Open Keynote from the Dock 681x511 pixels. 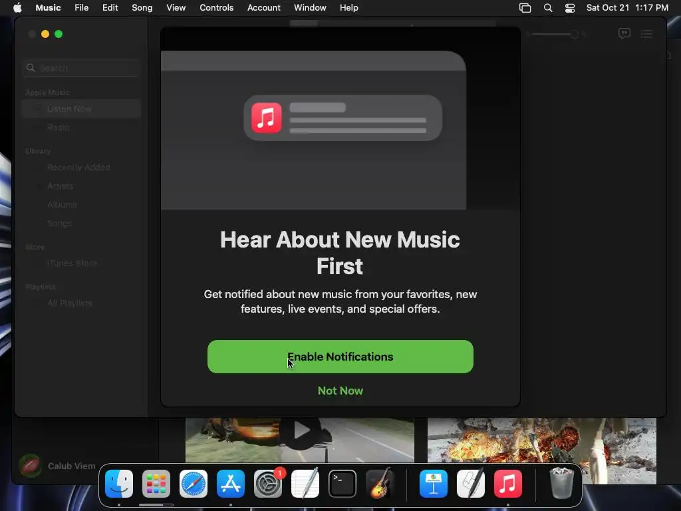(x=434, y=484)
